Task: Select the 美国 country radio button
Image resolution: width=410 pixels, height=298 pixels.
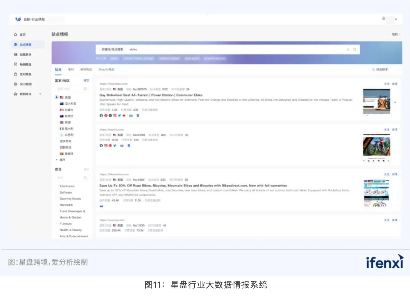Action: point(57,97)
